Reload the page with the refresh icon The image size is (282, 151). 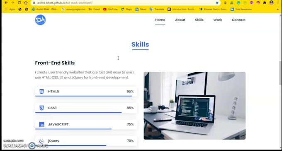tap(19, 3)
